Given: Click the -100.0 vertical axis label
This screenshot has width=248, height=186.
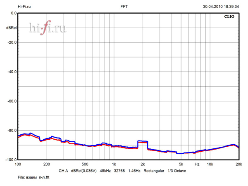Looking at the screenshot, I should tap(10, 160).
